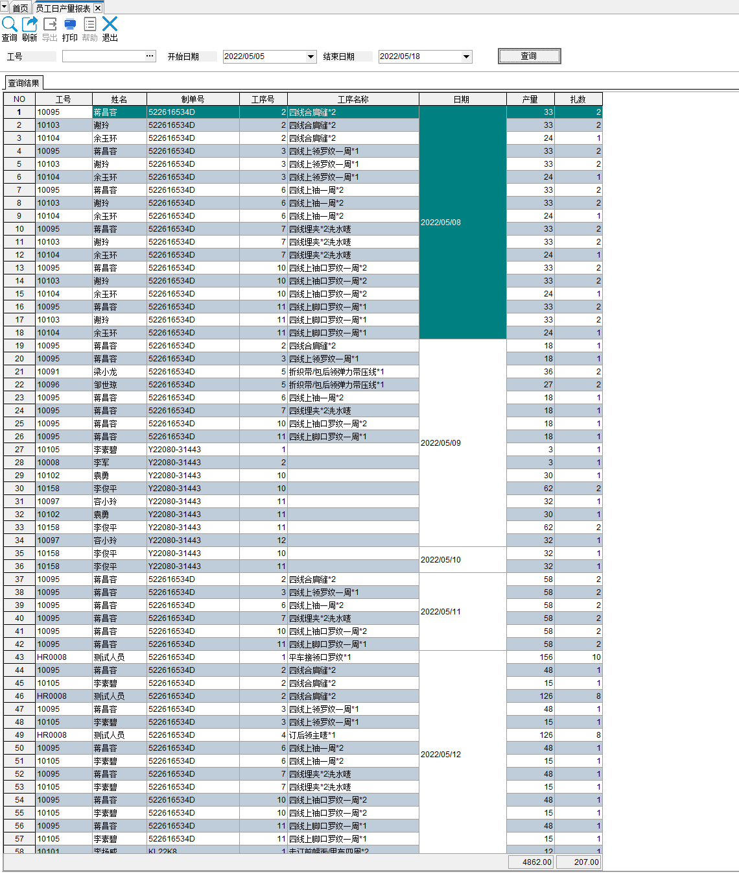Viewport: 739px width, 874px height.
Task: Click 平车接领口罗纹*1 process cell
Action: [353, 657]
